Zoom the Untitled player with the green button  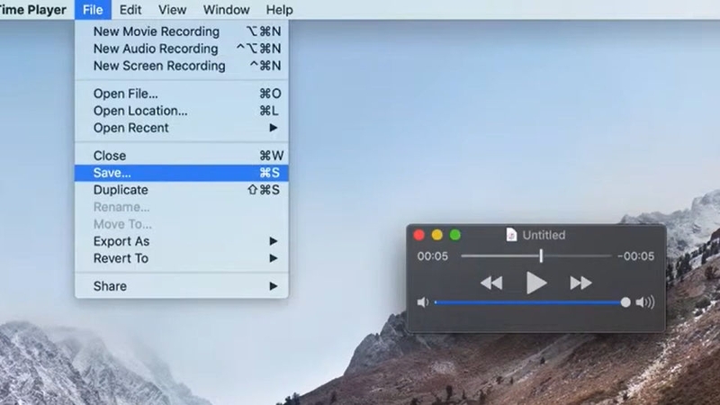point(455,235)
